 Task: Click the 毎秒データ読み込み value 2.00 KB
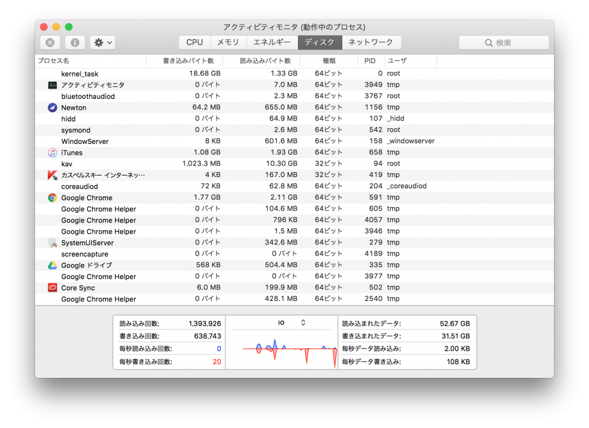(457, 349)
